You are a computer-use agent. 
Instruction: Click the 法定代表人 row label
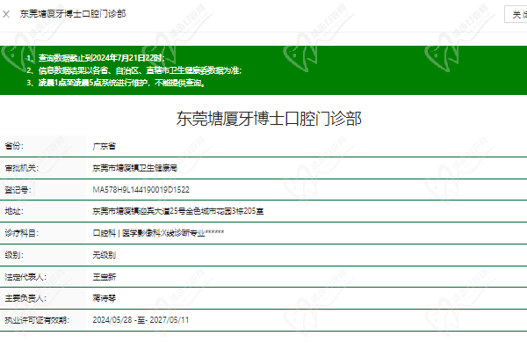coord(25,277)
